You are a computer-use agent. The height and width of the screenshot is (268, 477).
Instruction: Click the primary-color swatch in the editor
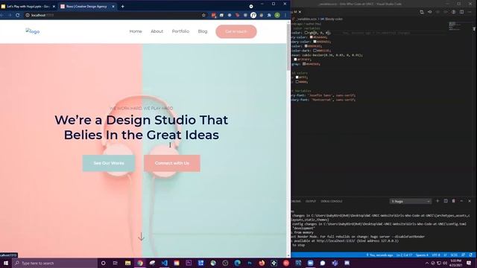click(312, 37)
